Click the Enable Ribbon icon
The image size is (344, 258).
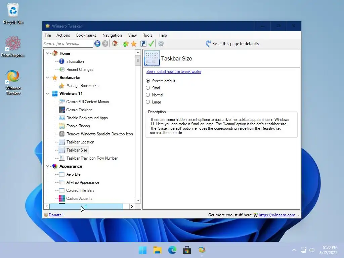pos(62,126)
